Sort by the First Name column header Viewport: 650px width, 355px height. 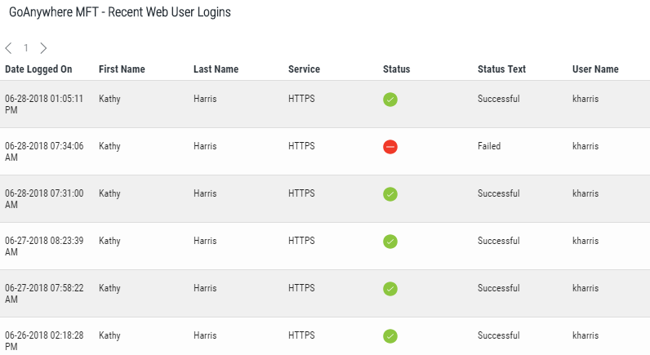click(x=122, y=69)
